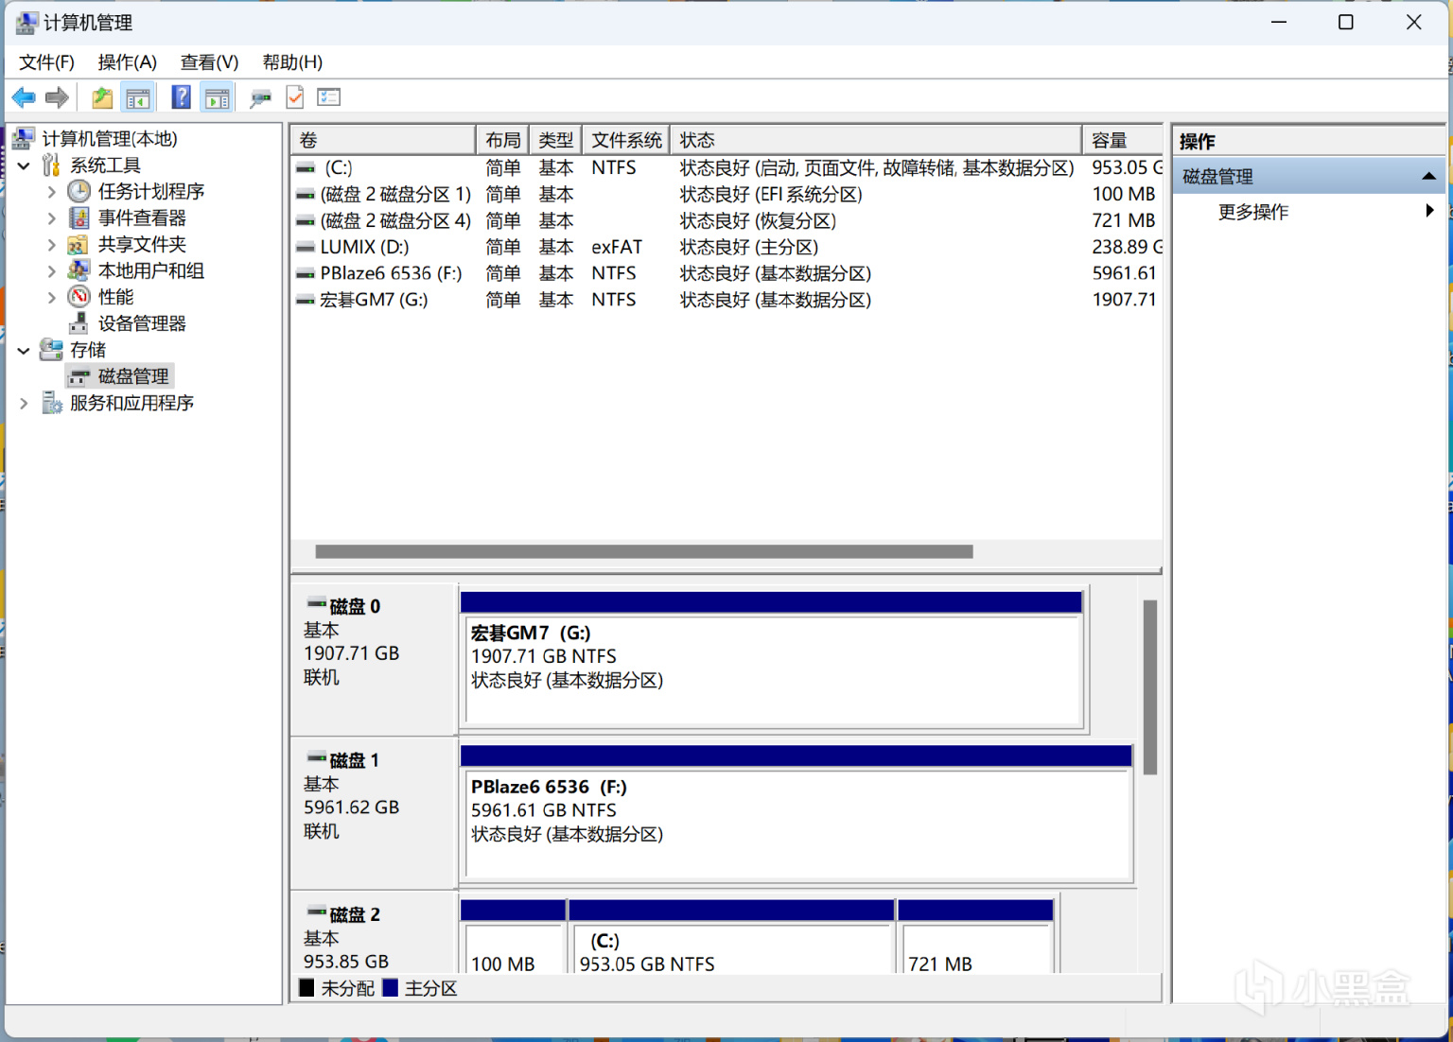
Task: Expand the 事件查看器 node
Action: point(51,218)
